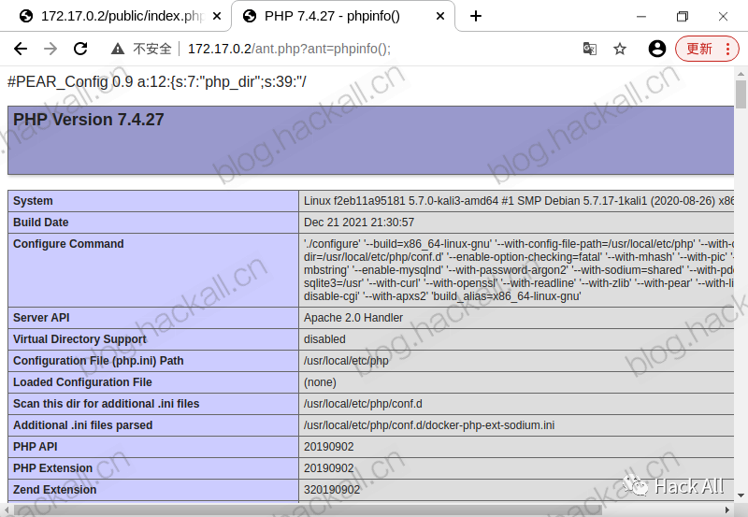
Task: Click the /usr/local/etc/php/conf.d value
Action: 363,404
